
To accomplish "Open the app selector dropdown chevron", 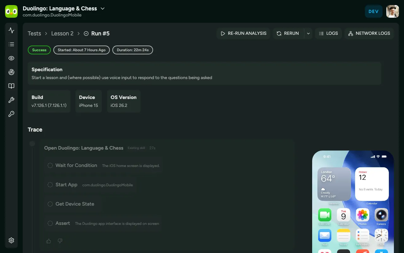I will (103, 9).
